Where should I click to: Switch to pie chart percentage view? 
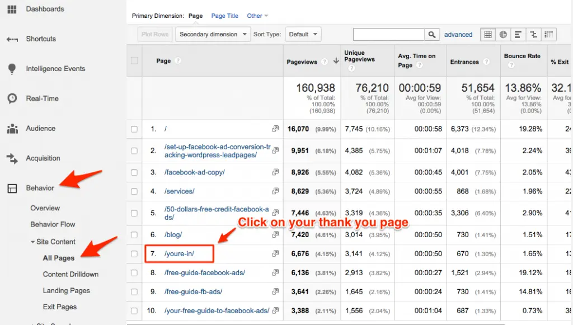point(504,35)
